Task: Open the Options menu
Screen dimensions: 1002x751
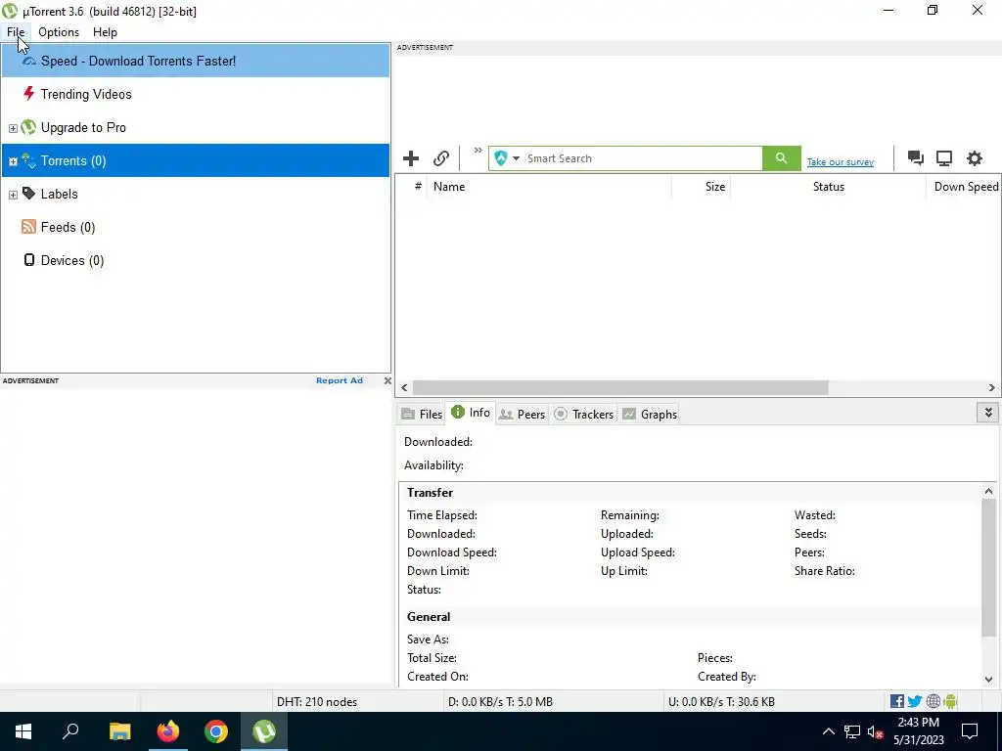Action: [59, 32]
